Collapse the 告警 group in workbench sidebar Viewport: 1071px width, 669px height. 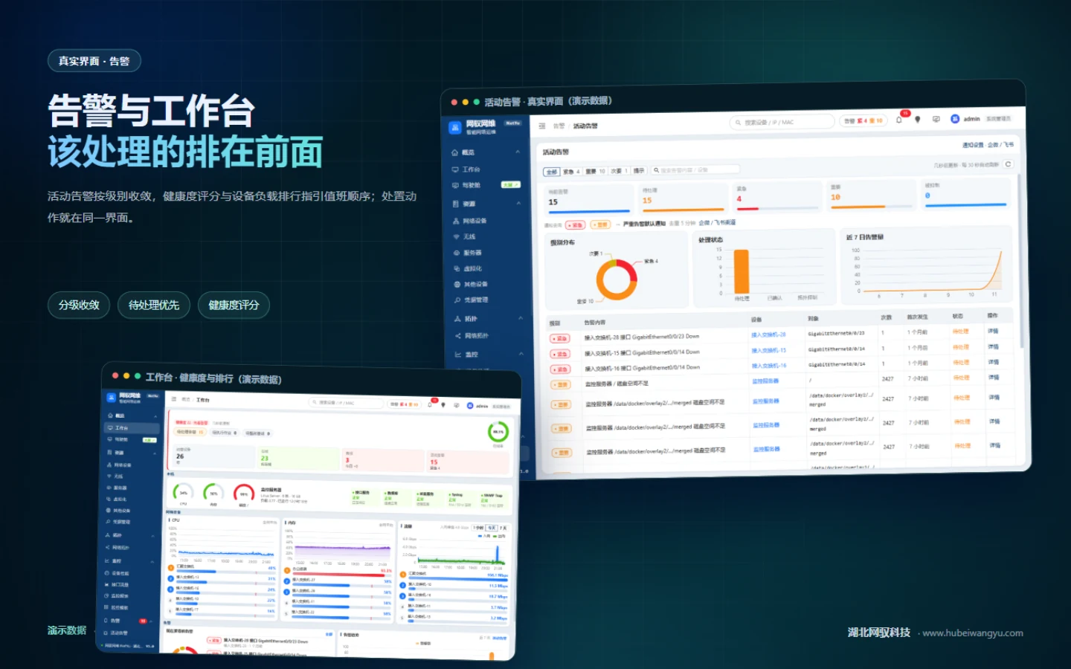click(152, 621)
